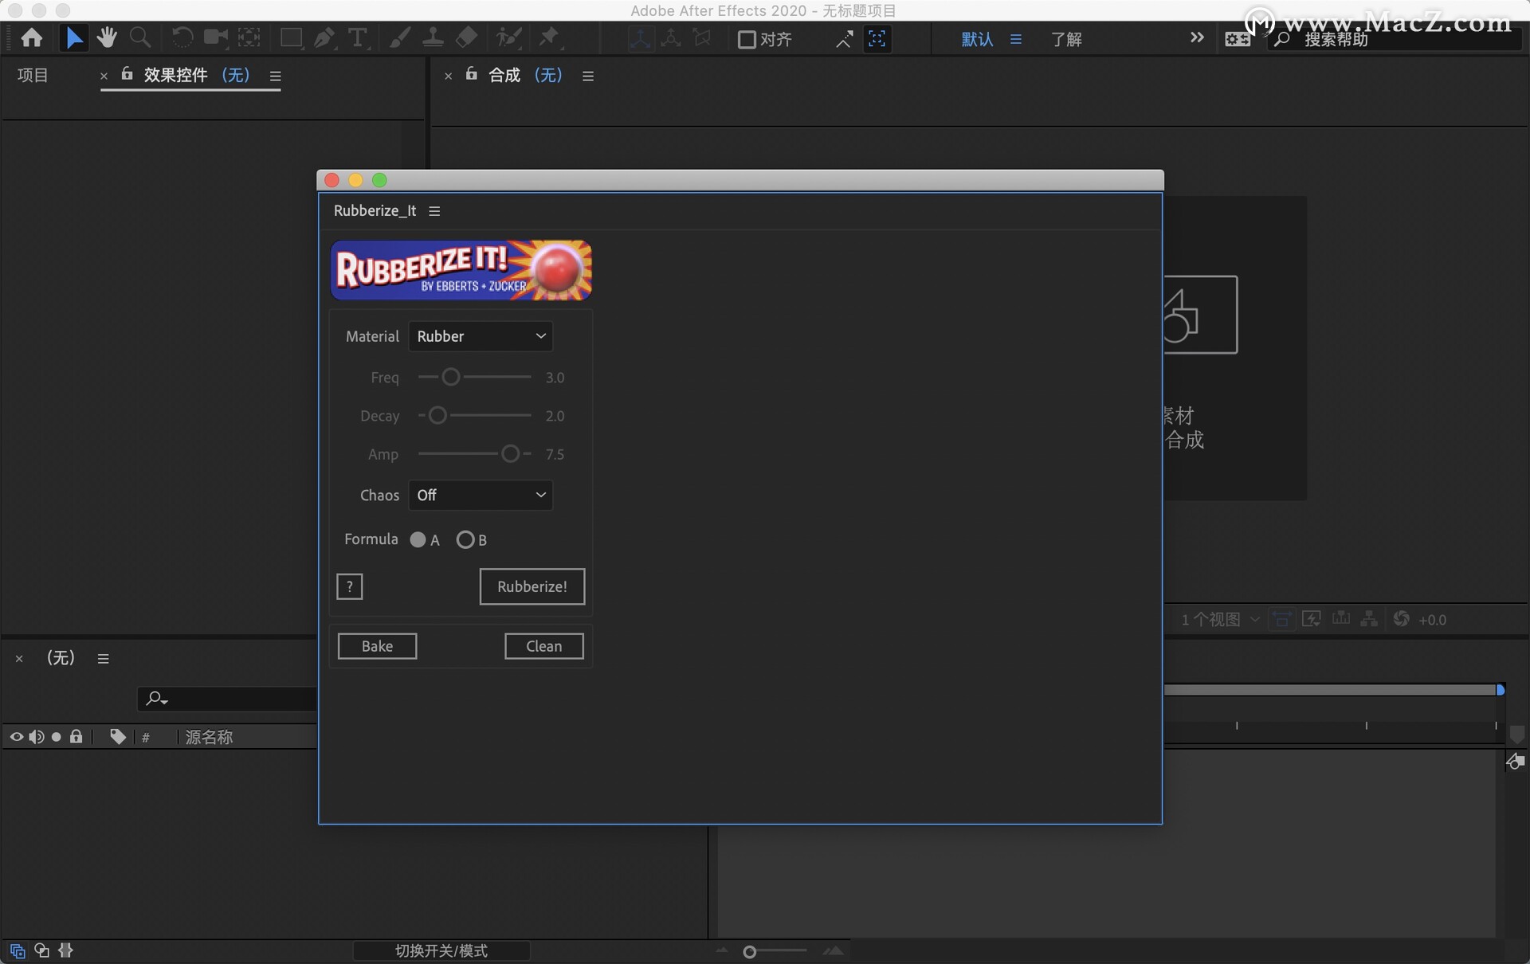
Task: Select the Eraser tool
Action: click(467, 37)
